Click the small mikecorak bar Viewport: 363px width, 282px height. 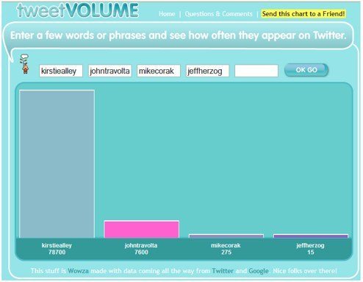click(x=226, y=236)
